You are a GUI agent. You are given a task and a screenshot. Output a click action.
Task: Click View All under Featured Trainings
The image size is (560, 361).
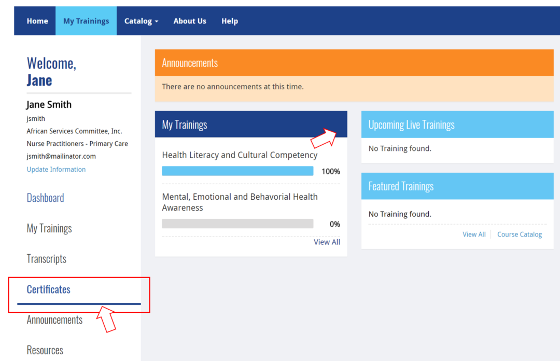click(474, 234)
